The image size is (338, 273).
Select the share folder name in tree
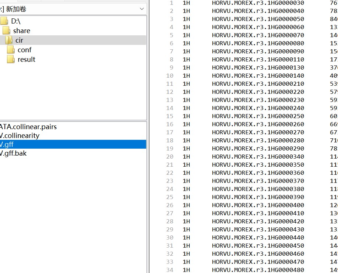point(22,31)
